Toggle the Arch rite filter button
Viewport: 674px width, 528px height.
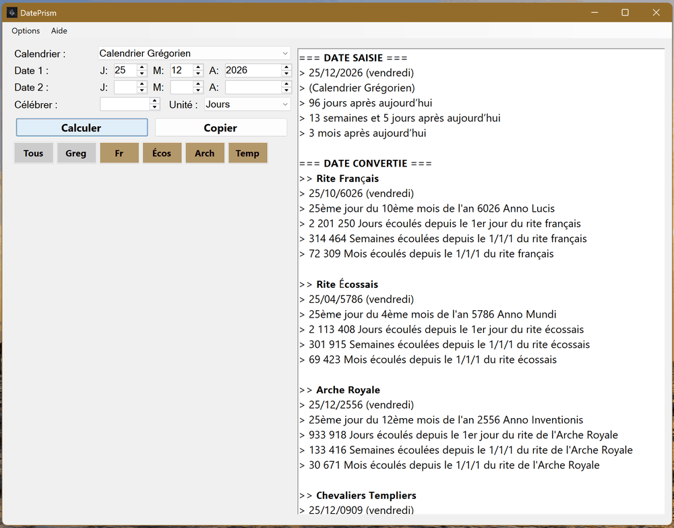click(205, 153)
